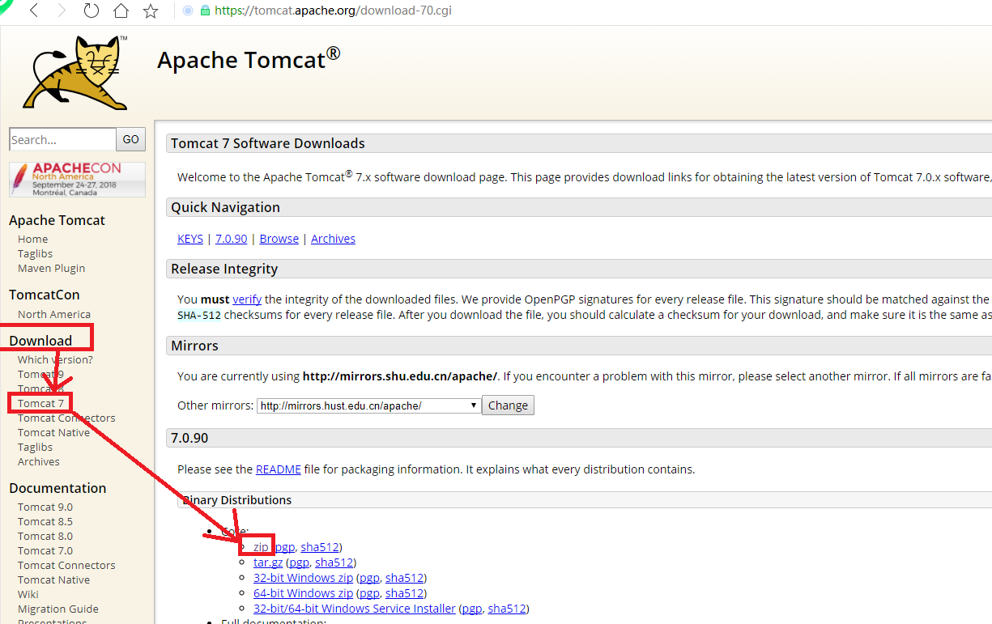Open the Migration Guide link
This screenshot has height=624, width=992.
click(x=58, y=609)
